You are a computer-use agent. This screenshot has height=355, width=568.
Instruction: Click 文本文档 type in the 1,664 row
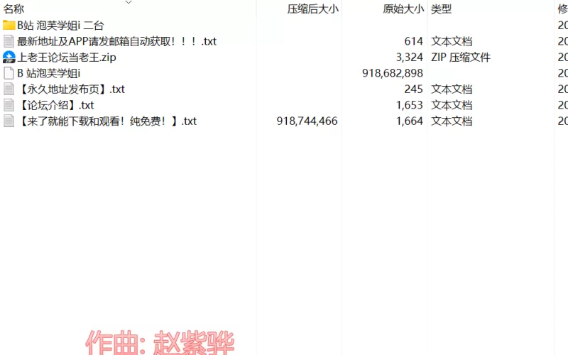pyautogui.click(x=452, y=121)
